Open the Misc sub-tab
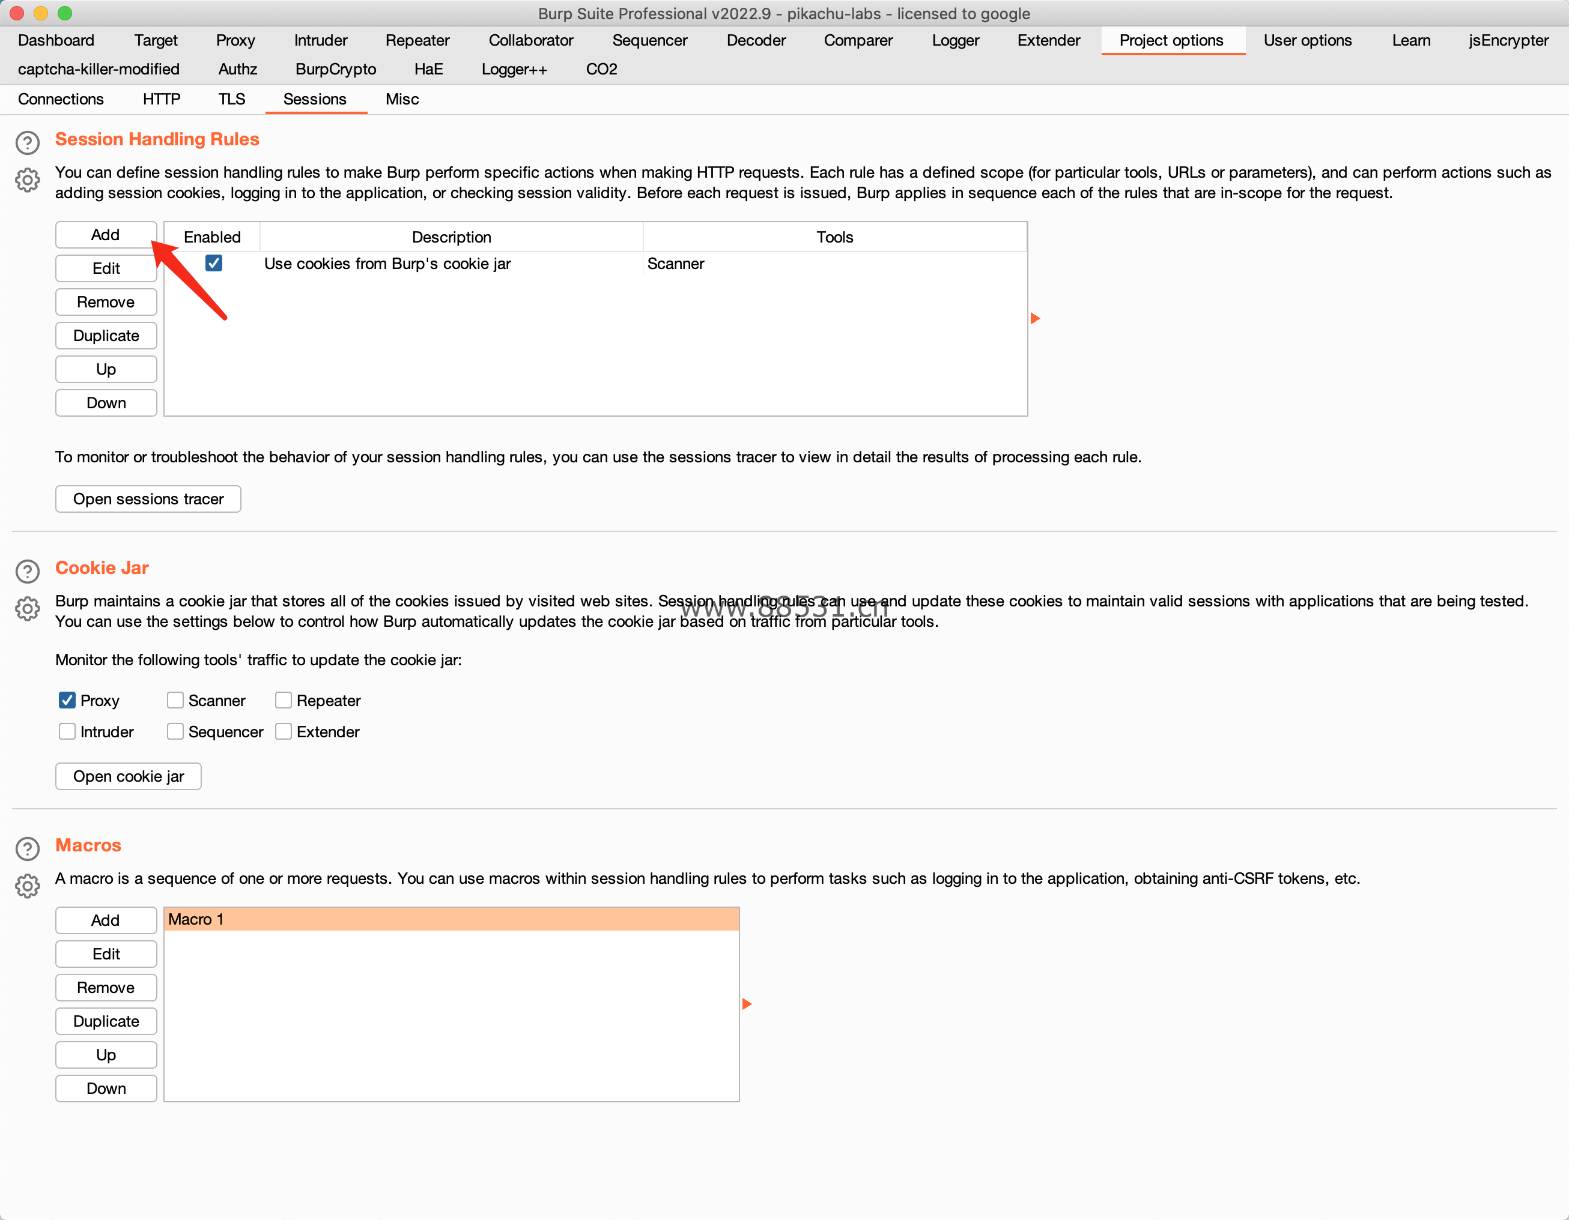Viewport: 1569px width, 1220px height. point(402,99)
